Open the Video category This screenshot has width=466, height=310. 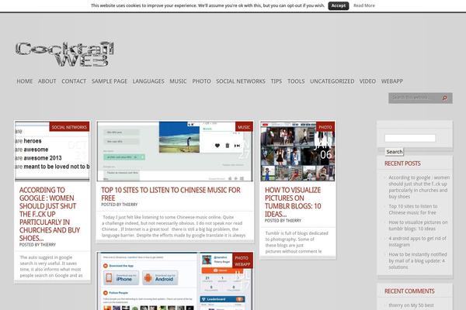click(367, 81)
